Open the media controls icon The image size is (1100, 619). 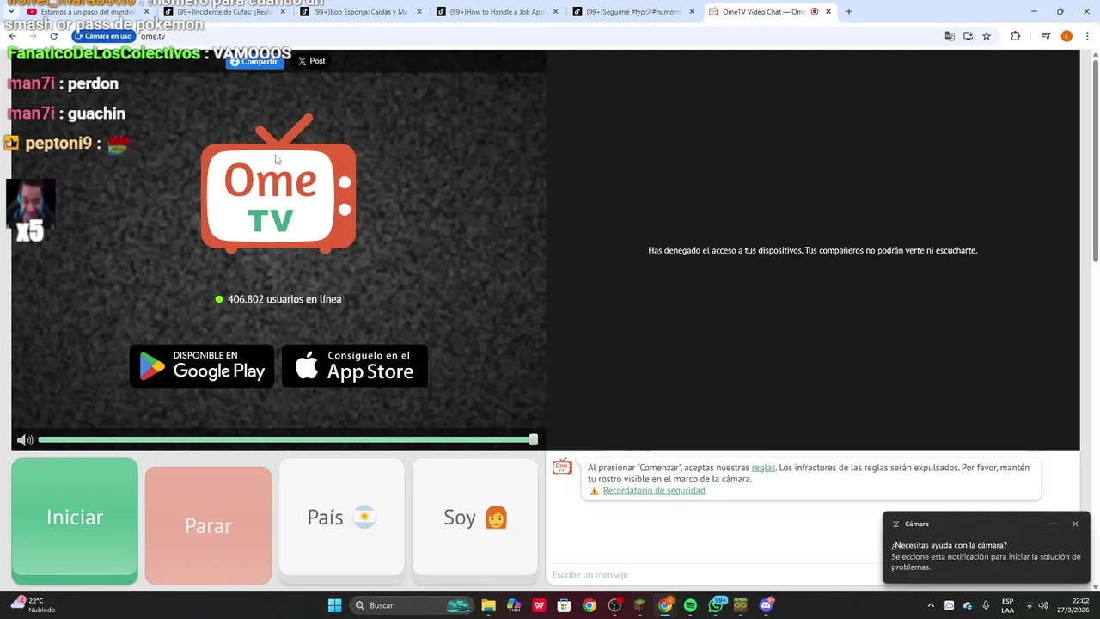pyautogui.click(x=1046, y=36)
